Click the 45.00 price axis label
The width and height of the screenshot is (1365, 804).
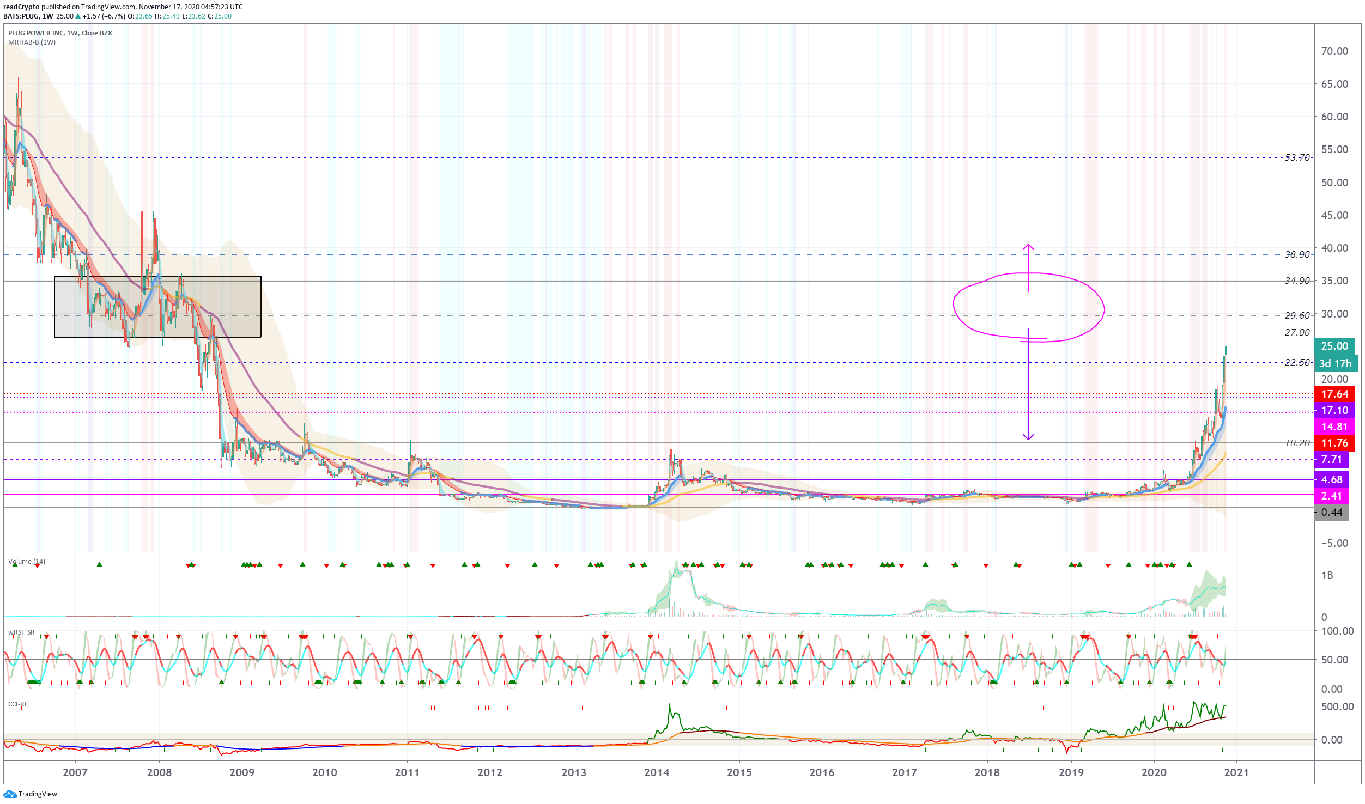[1334, 216]
